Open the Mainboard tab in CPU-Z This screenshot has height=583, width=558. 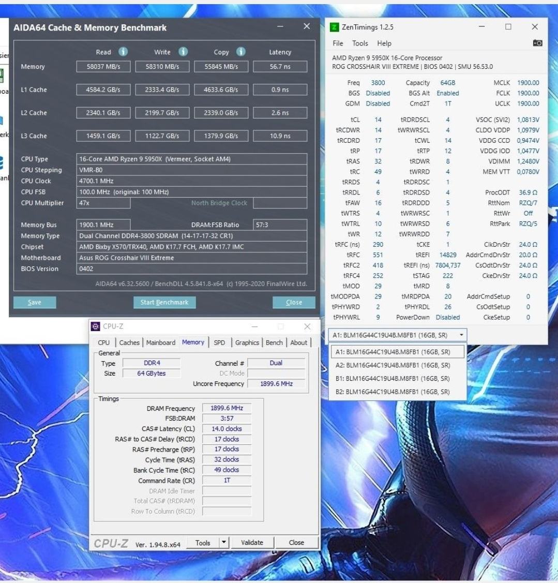click(161, 342)
